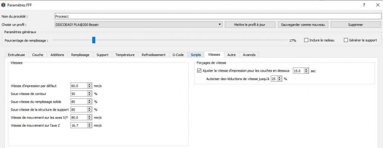Open the Autre tab
Image resolution: width=383 pixels, height=148 pixels.
point(232,55)
